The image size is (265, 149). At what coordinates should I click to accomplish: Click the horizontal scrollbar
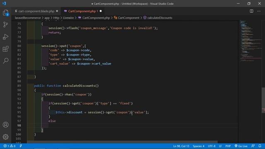pos(122,142)
